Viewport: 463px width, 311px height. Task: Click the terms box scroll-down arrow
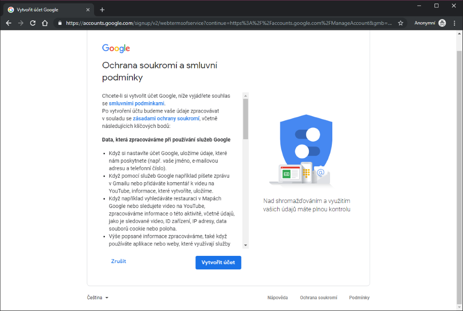(x=246, y=245)
